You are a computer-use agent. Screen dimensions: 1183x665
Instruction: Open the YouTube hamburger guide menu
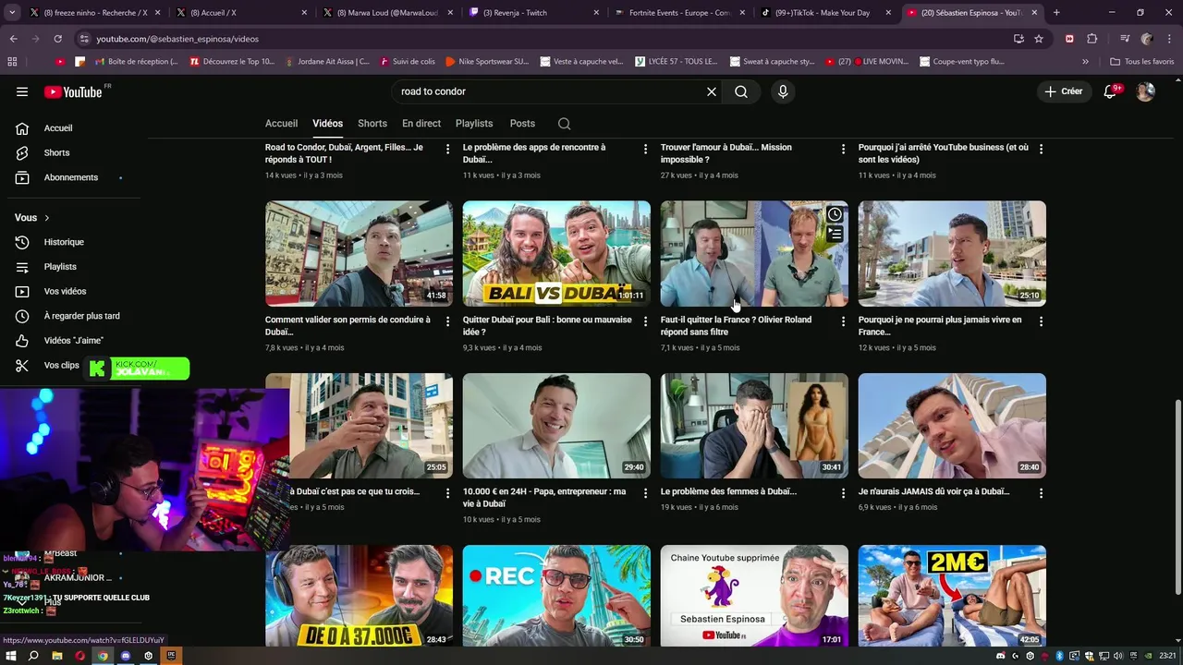coord(22,91)
